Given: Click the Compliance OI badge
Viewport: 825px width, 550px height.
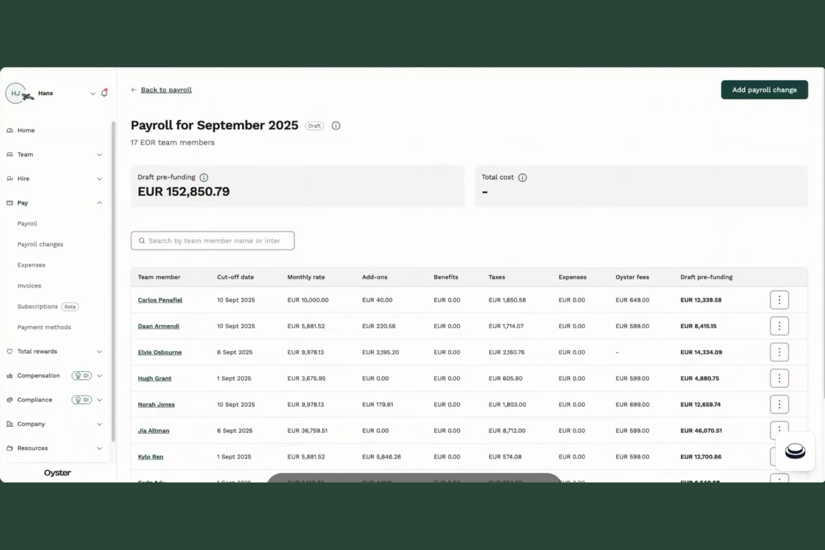Looking at the screenshot, I should tap(81, 400).
